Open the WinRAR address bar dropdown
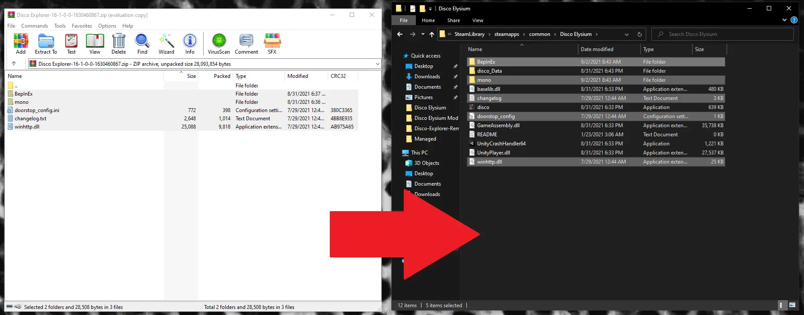Viewport: 804px width, 315px height. click(377, 64)
